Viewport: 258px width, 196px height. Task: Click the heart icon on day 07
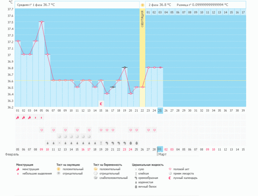click(53, 130)
